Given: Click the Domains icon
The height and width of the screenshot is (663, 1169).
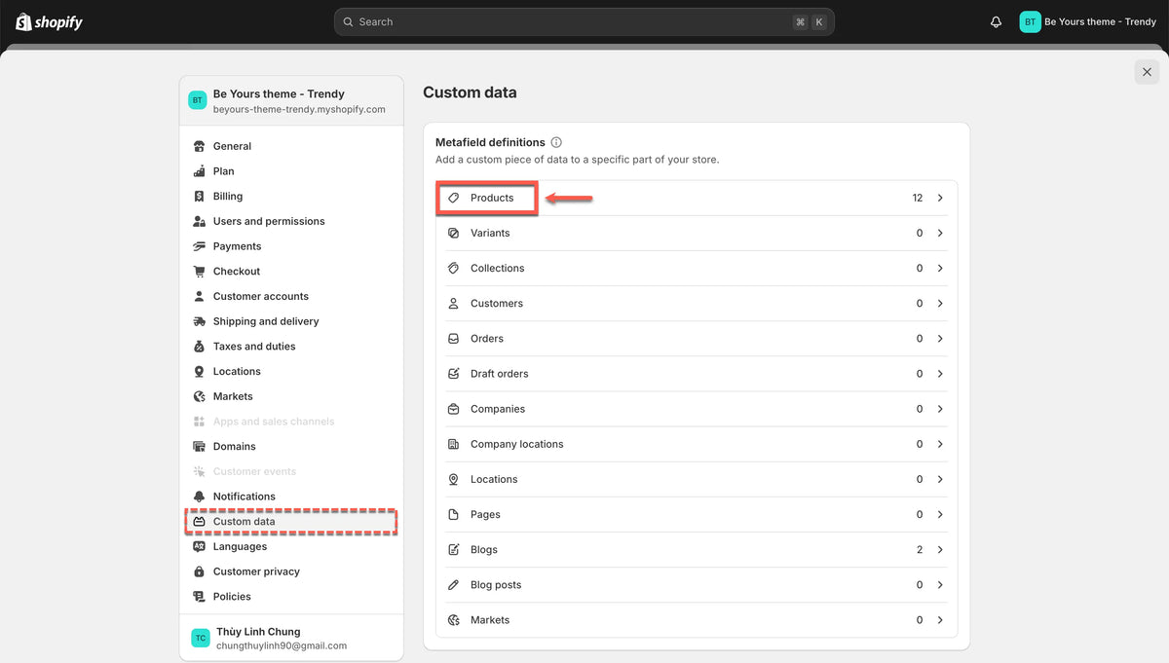Looking at the screenshot, I should pos(199,447).
